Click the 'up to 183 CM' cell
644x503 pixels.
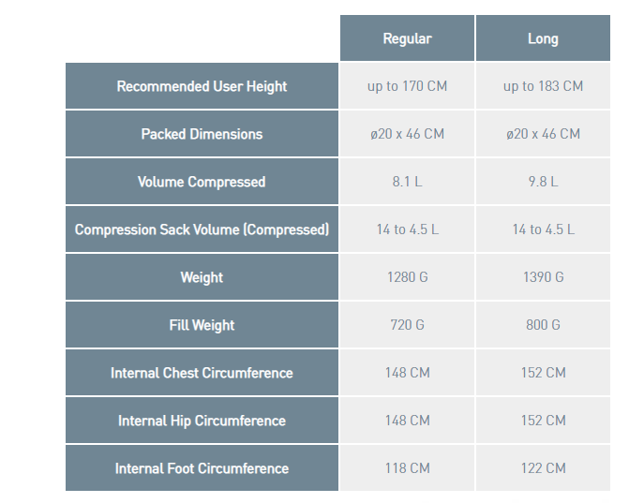(543, 86)
